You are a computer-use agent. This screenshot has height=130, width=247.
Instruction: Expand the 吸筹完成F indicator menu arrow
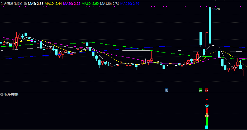point(2,94)
